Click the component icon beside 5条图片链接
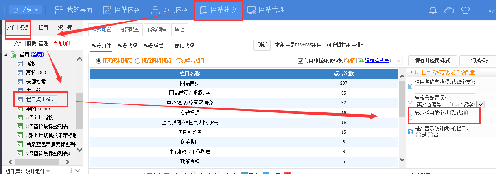The width and height of the screenshot is (496, 174). pyautogui.click(x=19, y=117)
